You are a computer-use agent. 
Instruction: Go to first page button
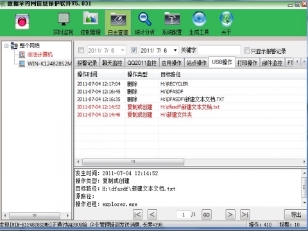coord(137,214)
